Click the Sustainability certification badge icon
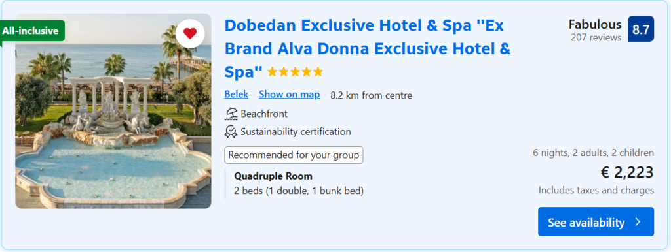This screenshot has height=252, width=671. (231, 132)
